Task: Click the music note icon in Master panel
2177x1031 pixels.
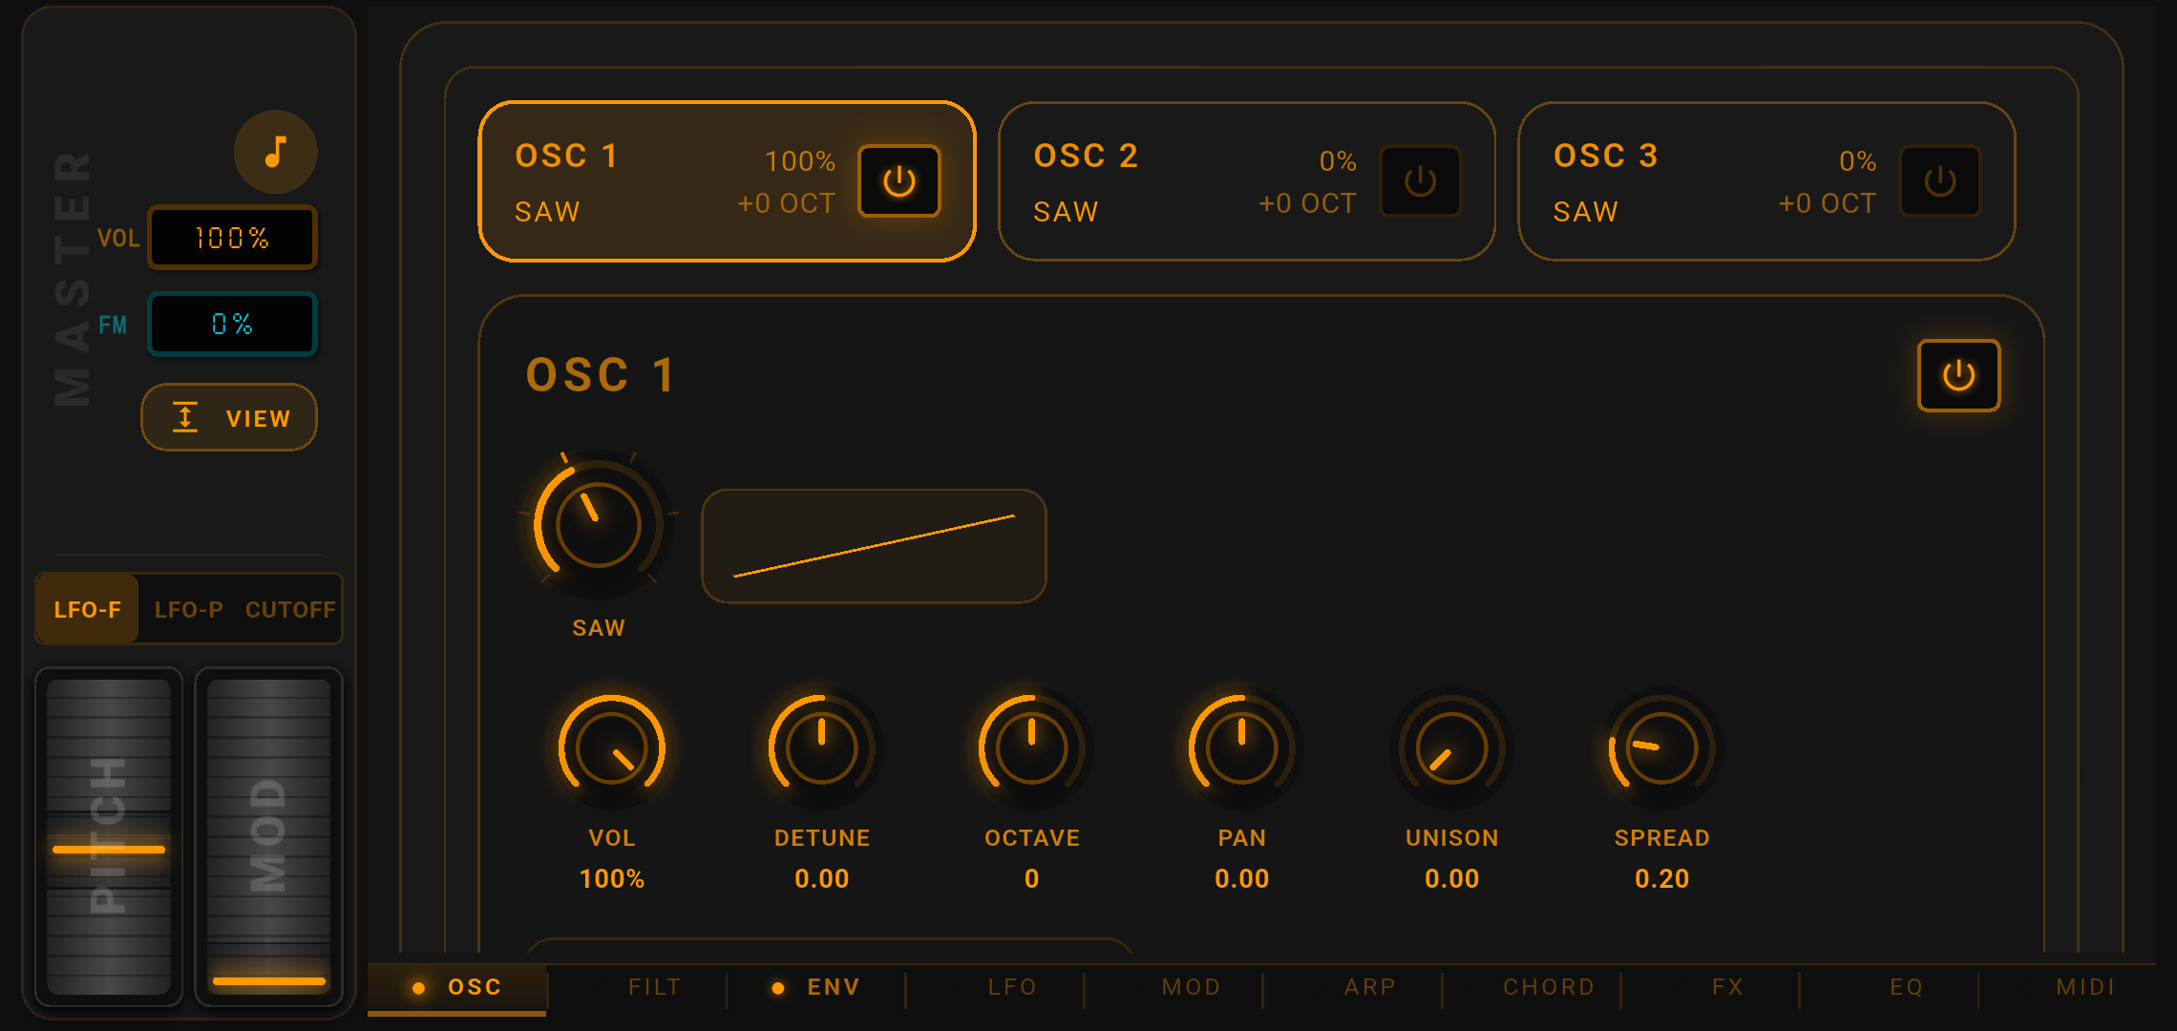Action: [x=275, y=152]
